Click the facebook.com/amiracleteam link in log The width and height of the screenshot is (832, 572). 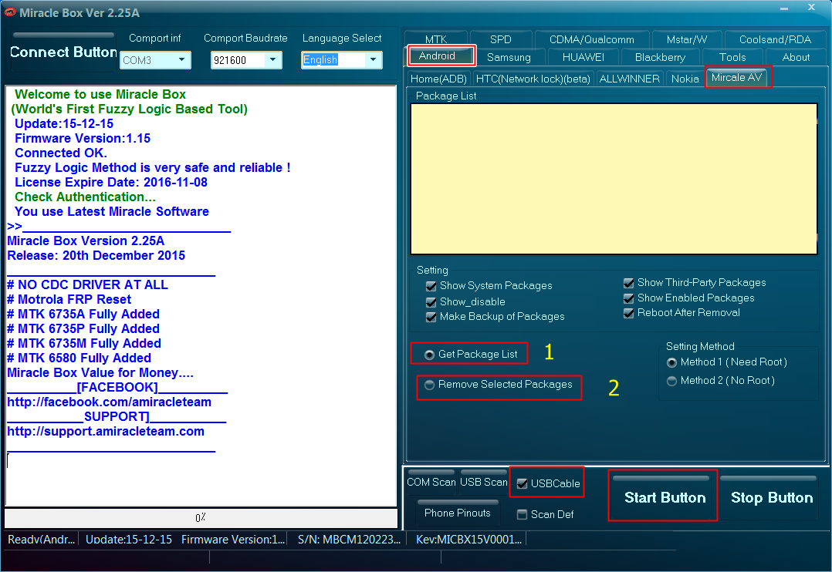pos(110,402)
